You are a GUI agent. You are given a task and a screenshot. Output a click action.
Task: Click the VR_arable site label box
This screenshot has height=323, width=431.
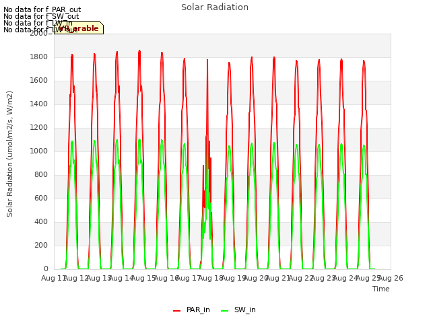point(79,28)
